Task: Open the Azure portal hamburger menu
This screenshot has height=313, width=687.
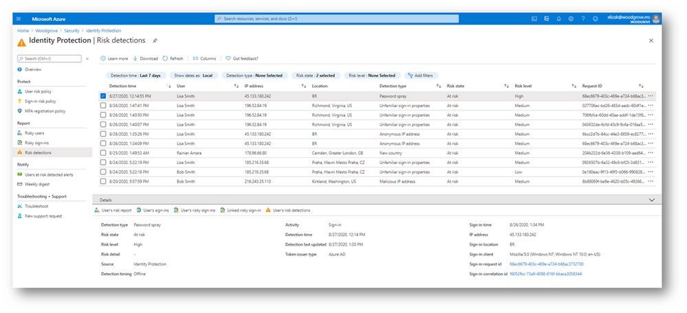Action: point(19,19)
